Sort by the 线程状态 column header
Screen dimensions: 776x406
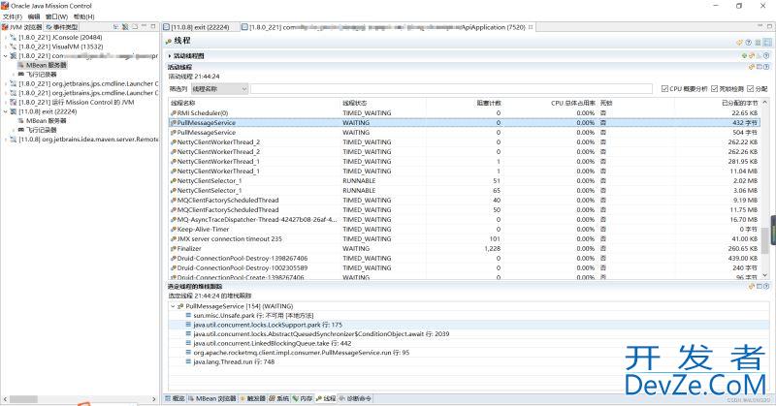tap(382, 103)
